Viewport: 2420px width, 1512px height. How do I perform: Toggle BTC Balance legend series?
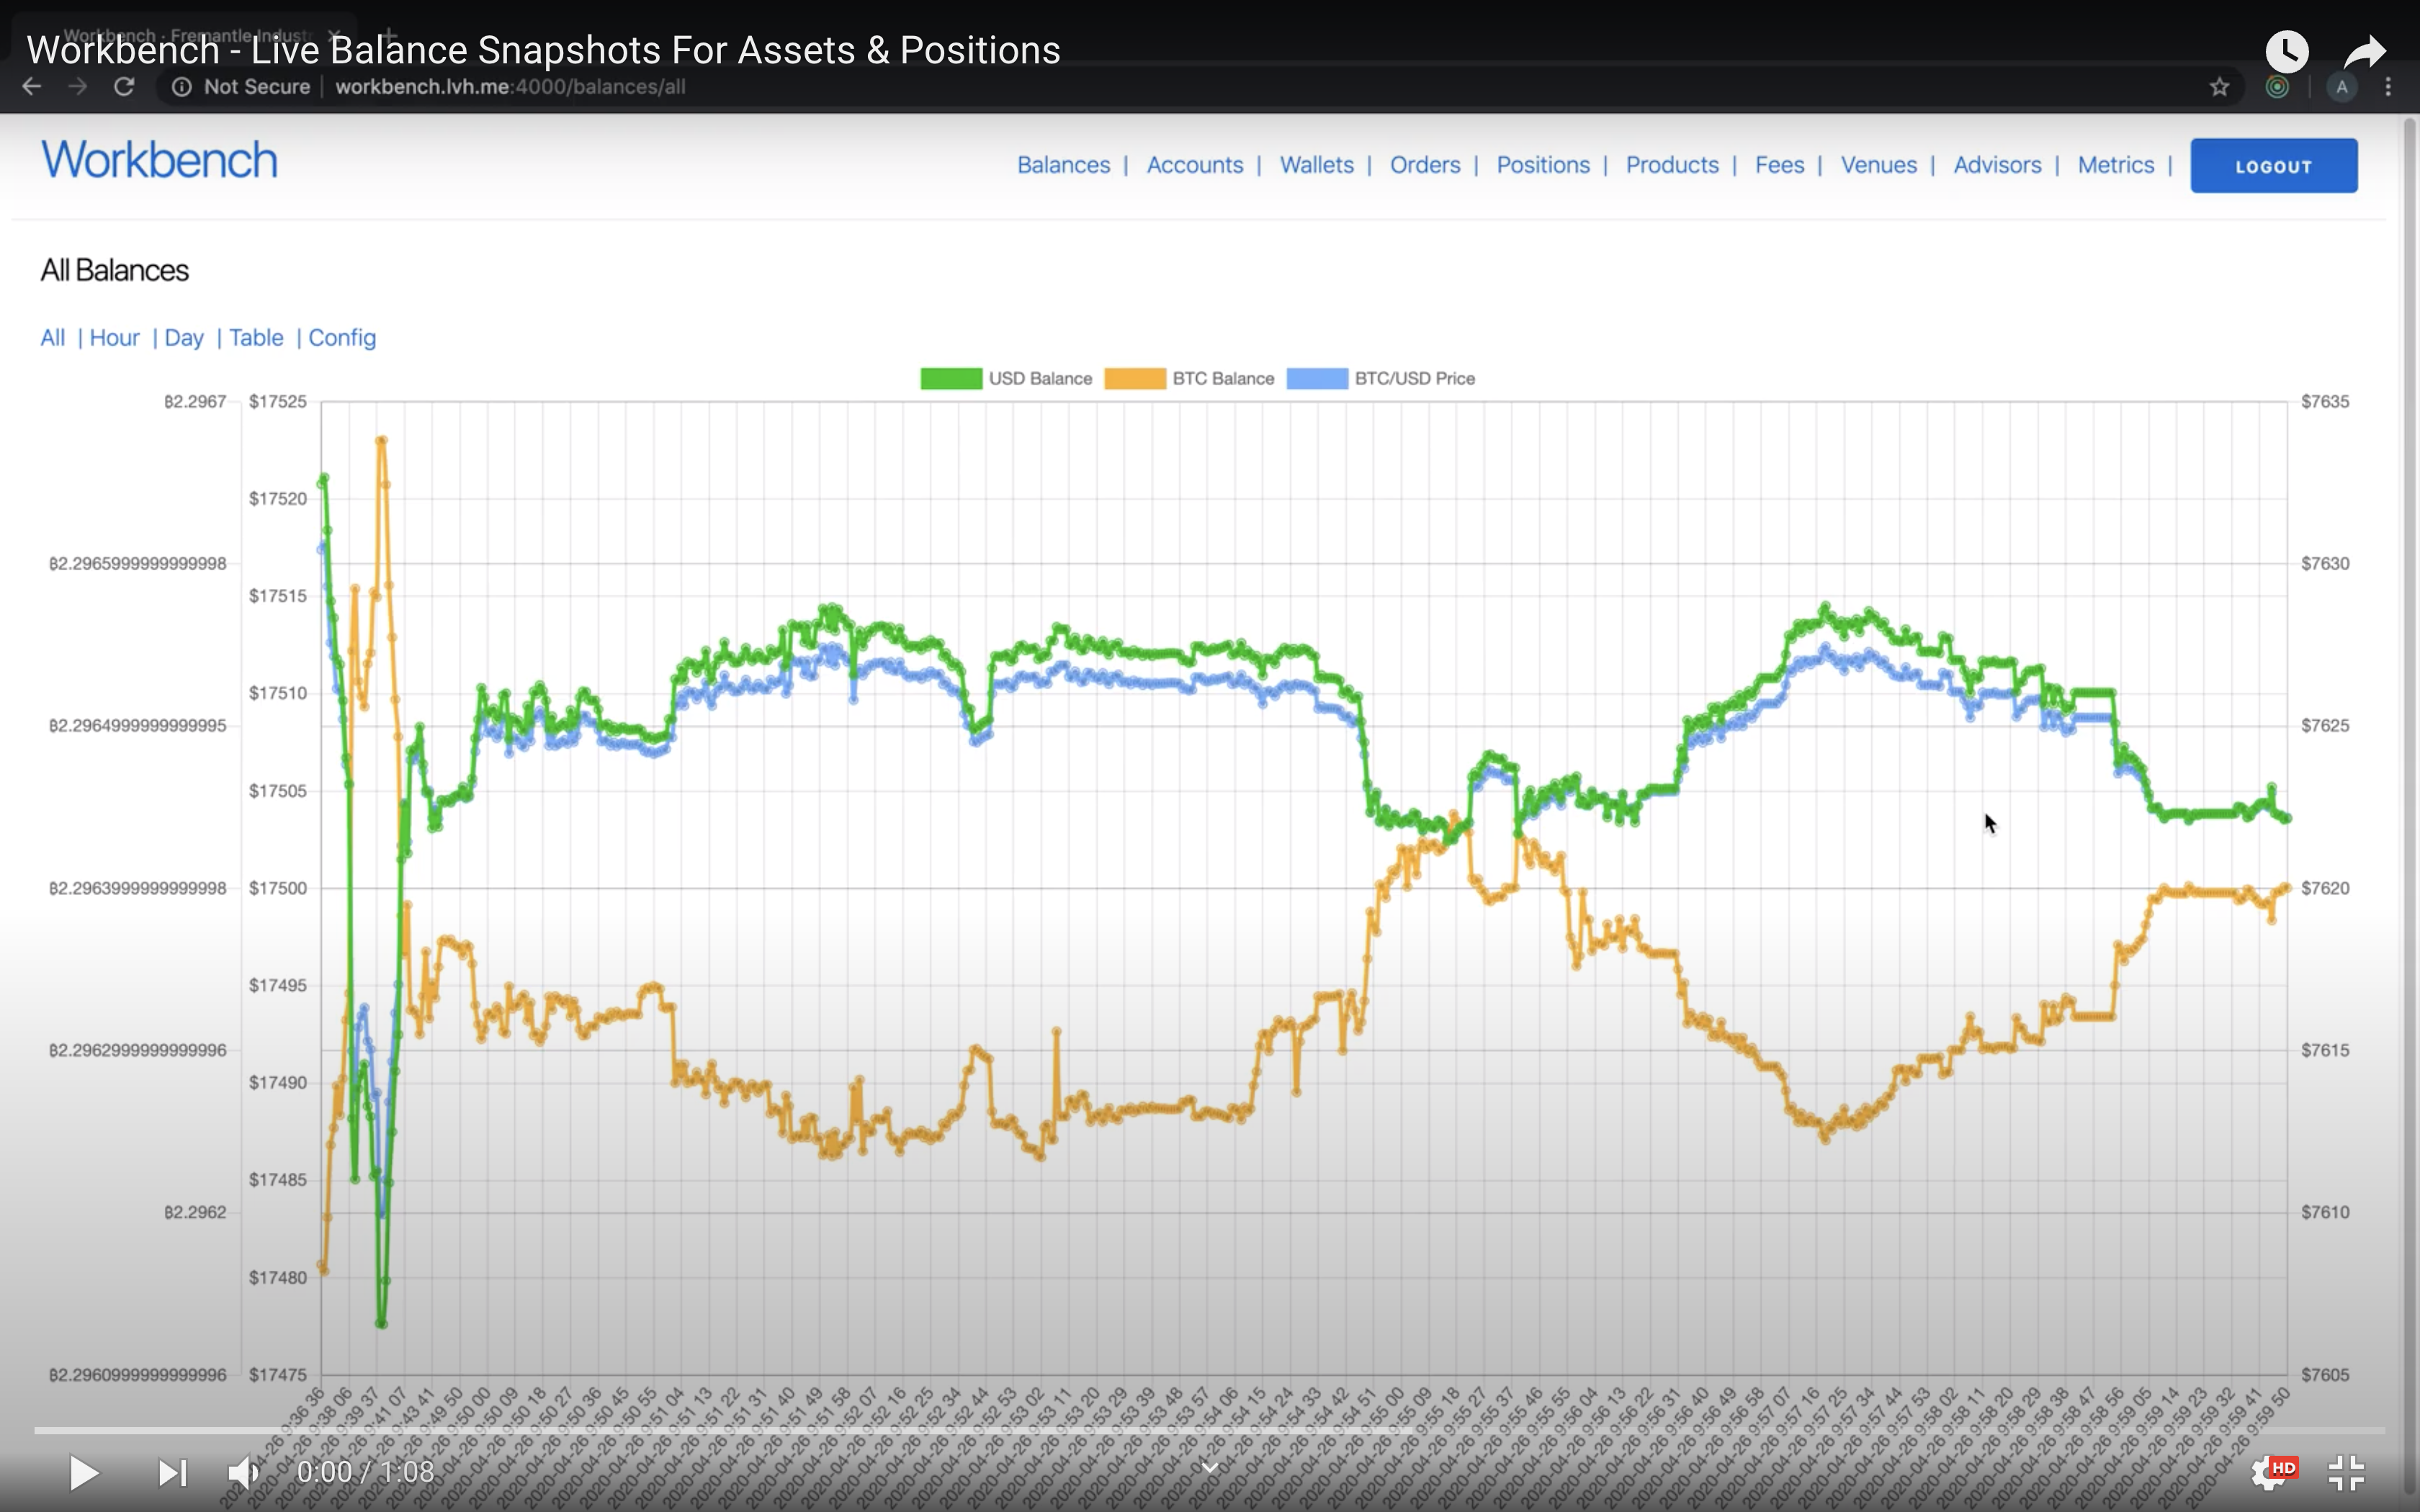pos(1189,379)
